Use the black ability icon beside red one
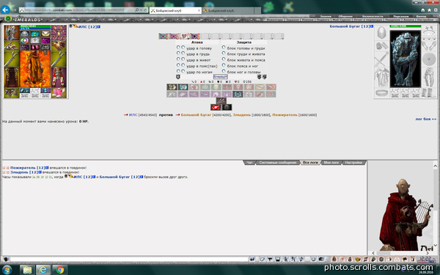 click(227, 107)
